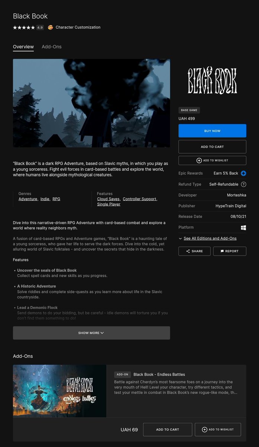Screen dimensions: 259x447
Task: Add base game to wishlist
Action: (x=212, y=160)
